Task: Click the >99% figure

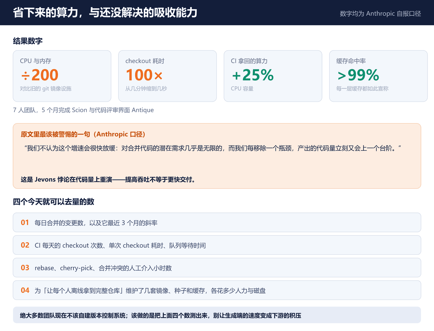Action: tap(358, 75)
